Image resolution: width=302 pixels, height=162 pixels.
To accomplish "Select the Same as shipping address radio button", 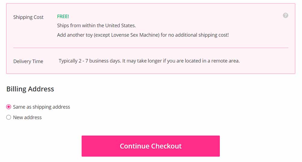I will 9,107.
